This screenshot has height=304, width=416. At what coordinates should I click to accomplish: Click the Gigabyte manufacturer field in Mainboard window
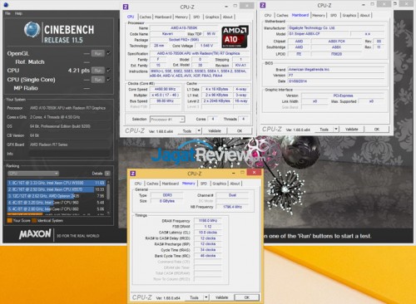[336, 28]
